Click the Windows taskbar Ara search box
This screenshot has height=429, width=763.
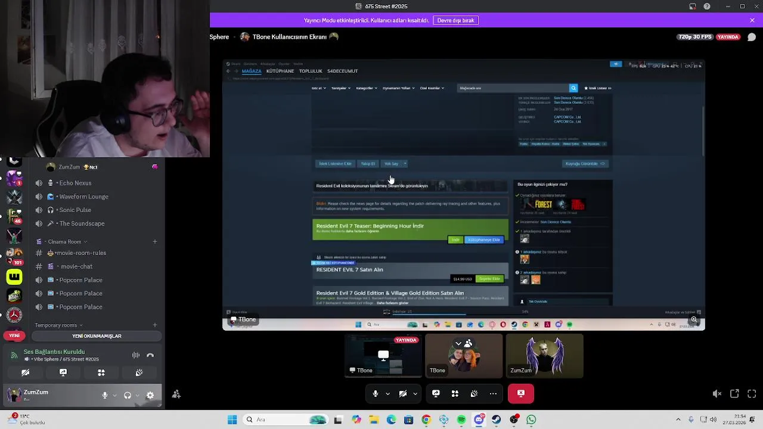pyautogui.click(x=286, y=419)
